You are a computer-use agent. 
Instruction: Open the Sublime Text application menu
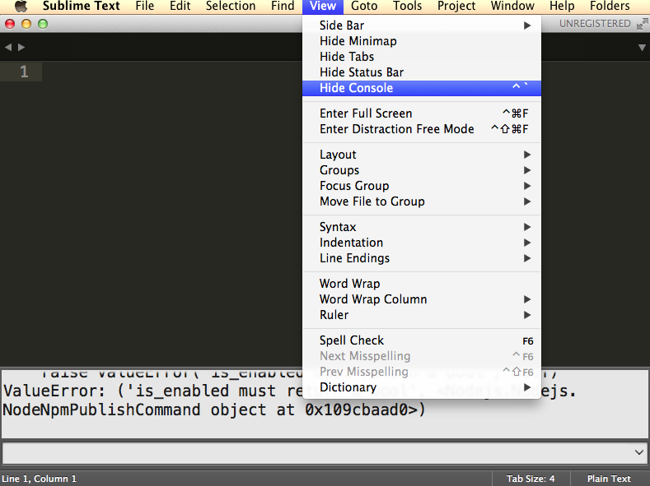(81, 6)
